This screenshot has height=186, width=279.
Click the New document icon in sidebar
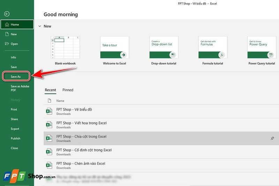pos(7,34)
